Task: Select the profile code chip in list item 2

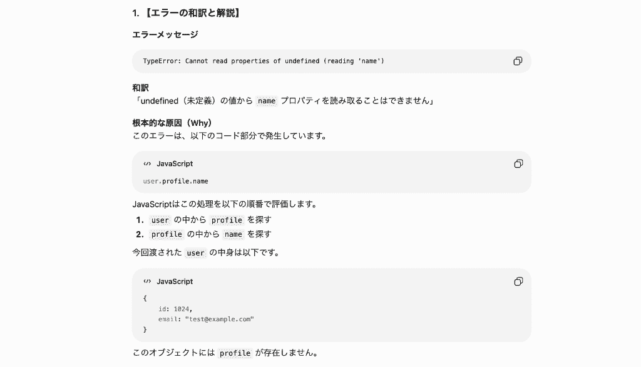Action: pos(167,234)
